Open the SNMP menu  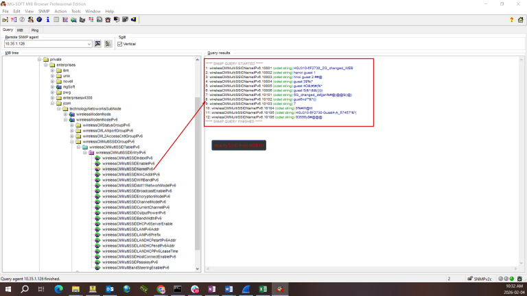(44, 11)
